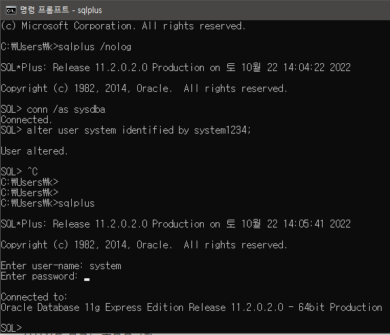Click the 'Connected.' message line
390x335 pixels.
(x=26, y=120)
